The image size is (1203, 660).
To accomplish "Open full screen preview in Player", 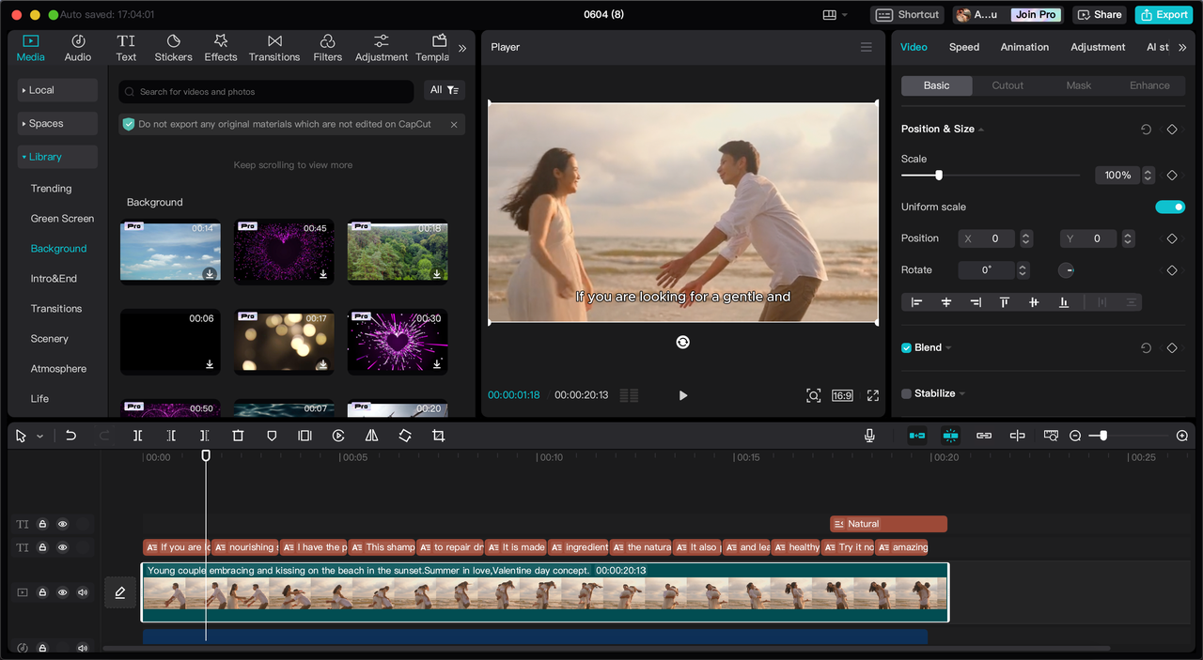I will tap(873, 395).
